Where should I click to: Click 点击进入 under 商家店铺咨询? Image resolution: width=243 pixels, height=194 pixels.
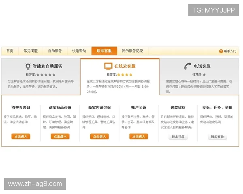pyautogui.click(x=99, y=137)
